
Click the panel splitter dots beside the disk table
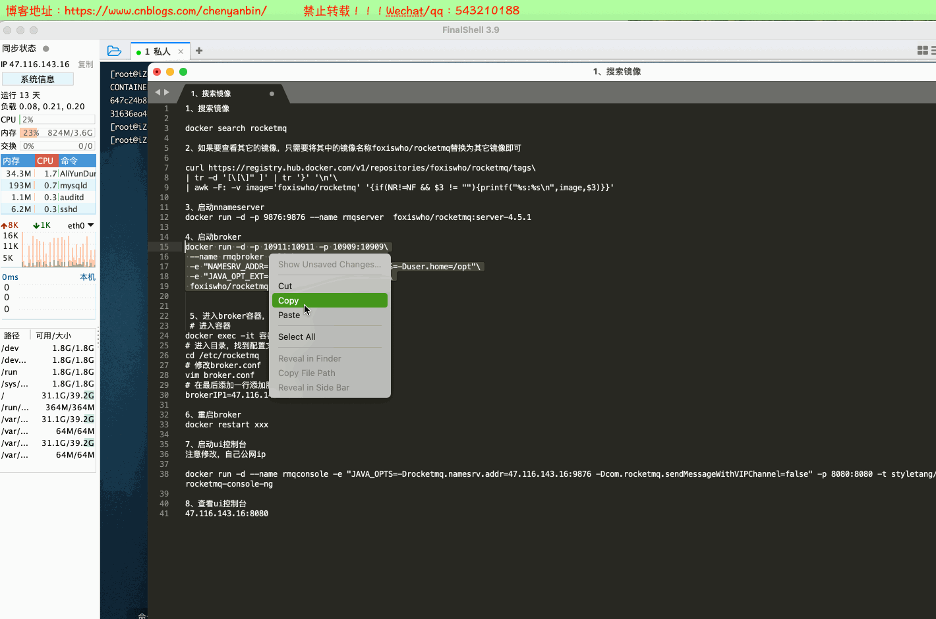click(x=98, y=337)
